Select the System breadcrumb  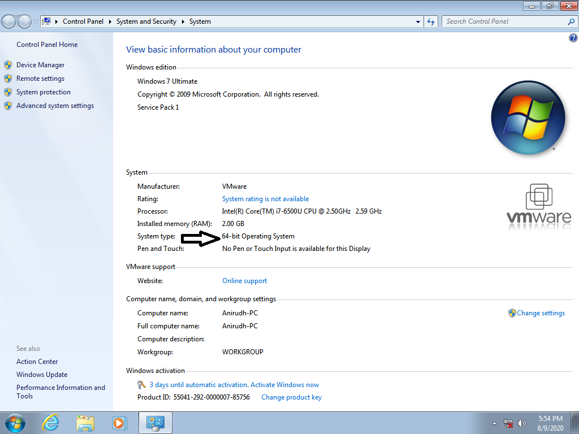tap(200, 21)
